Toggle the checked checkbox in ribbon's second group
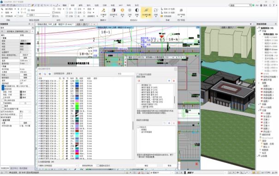 click(53, 16)
